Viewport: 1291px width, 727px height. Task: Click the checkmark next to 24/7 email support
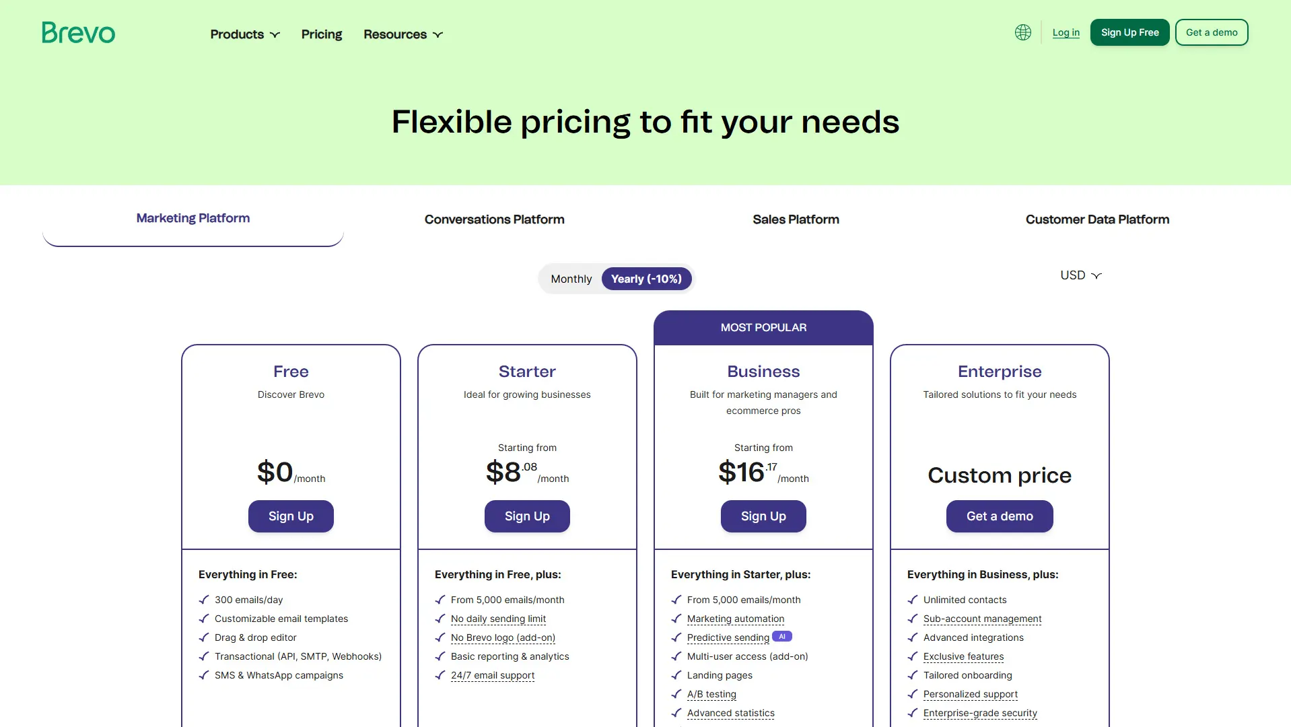[x=440, y=675]
